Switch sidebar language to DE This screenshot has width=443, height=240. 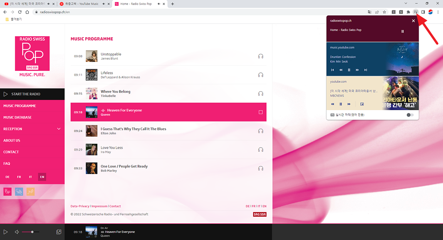(x=7, y=177)
